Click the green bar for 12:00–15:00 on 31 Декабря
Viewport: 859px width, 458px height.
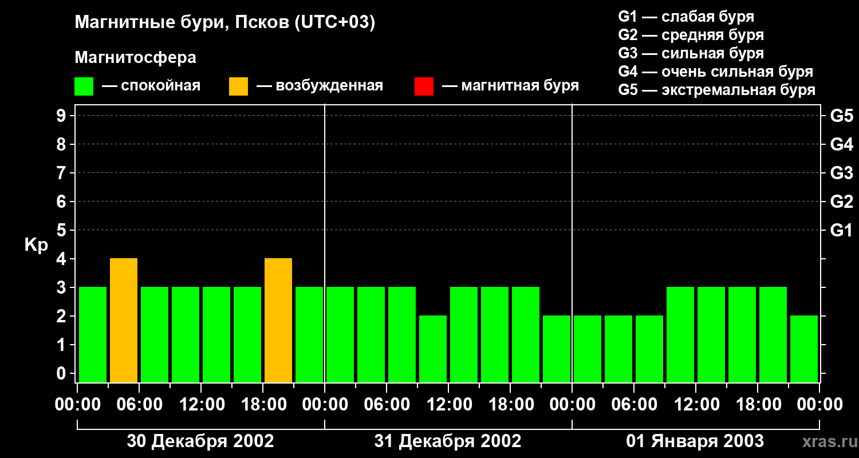click(464, 334)
